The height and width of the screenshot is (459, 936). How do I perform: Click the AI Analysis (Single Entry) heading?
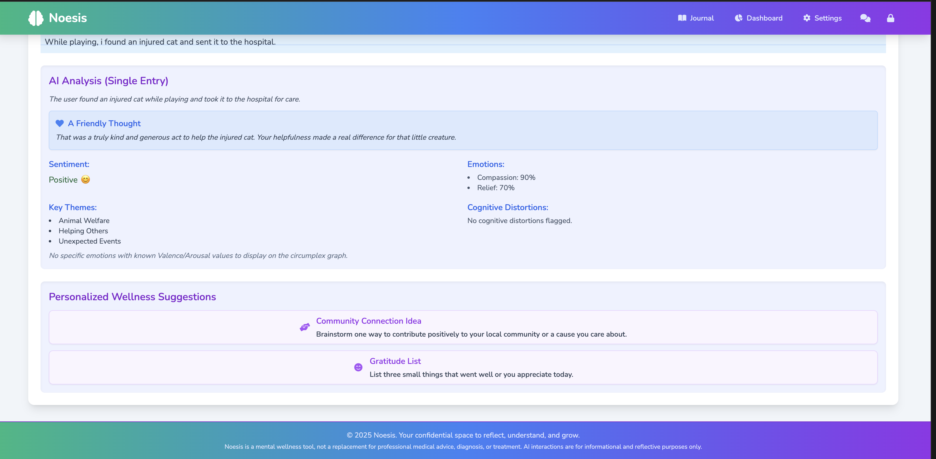coord(108,80)
